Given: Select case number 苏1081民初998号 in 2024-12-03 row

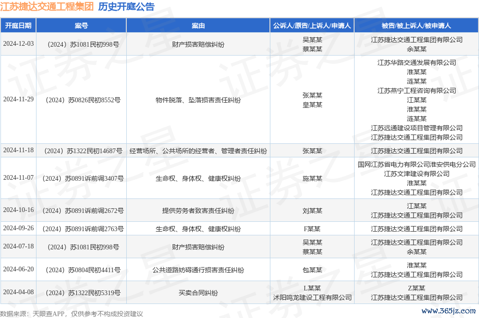Looking at the screenshot, I should point(83,44).
